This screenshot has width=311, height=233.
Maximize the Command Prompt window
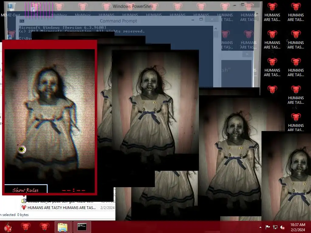tap(201, 19)
